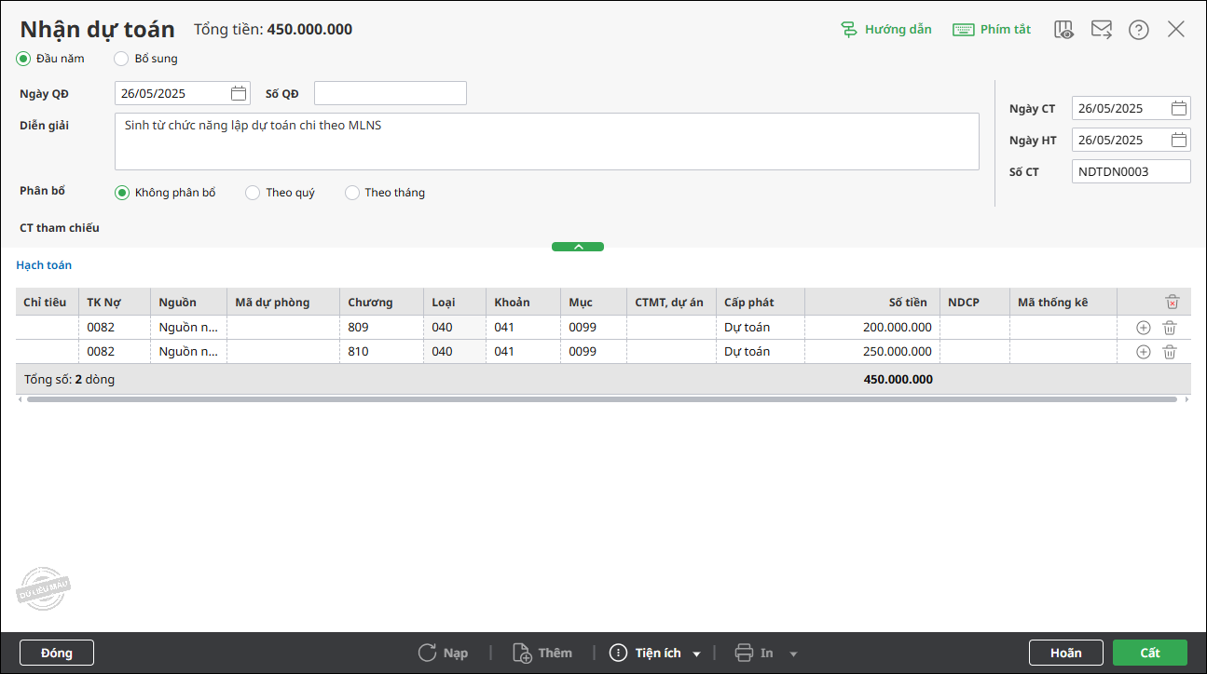Click the horizontal scrollbar of the table
Viewport: 1207px width, 674px height.
click(602, 399)
